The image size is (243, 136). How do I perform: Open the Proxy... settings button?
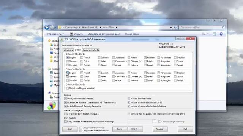120,129
